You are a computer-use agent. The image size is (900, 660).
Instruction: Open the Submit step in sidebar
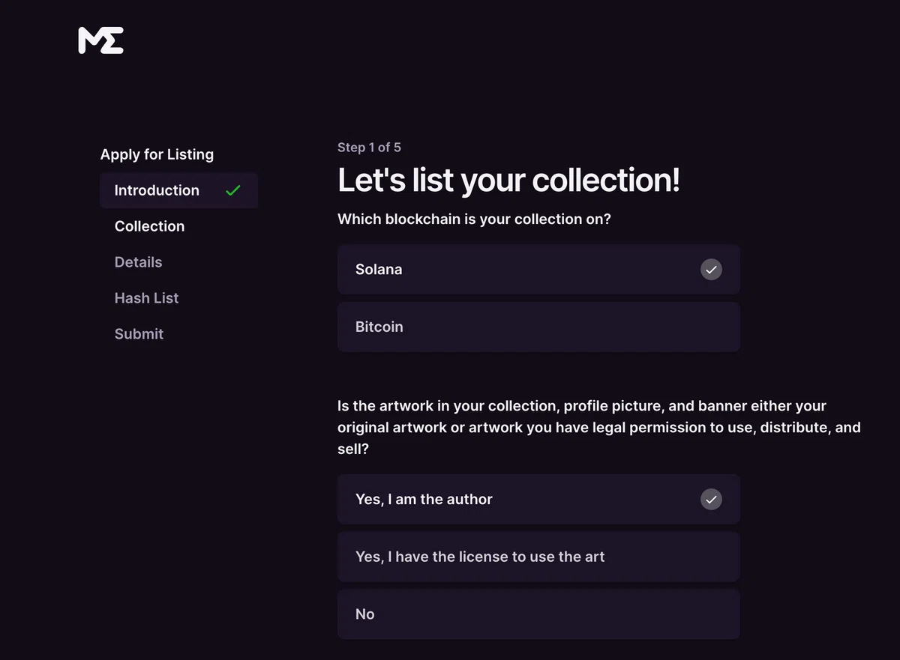(x=139, y=334)
